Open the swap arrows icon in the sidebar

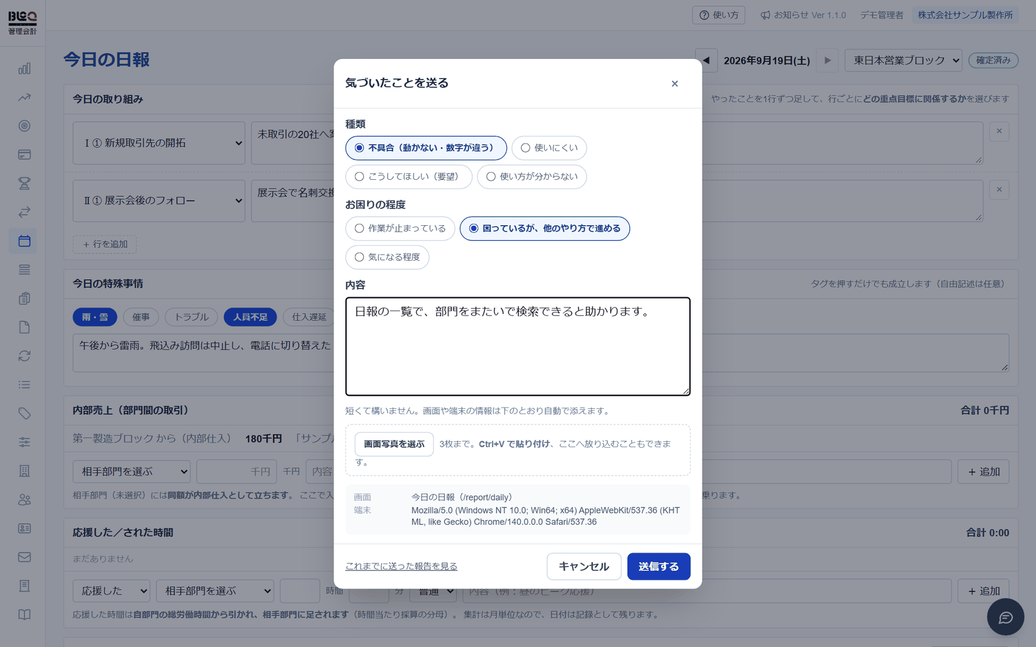[24, 212]
